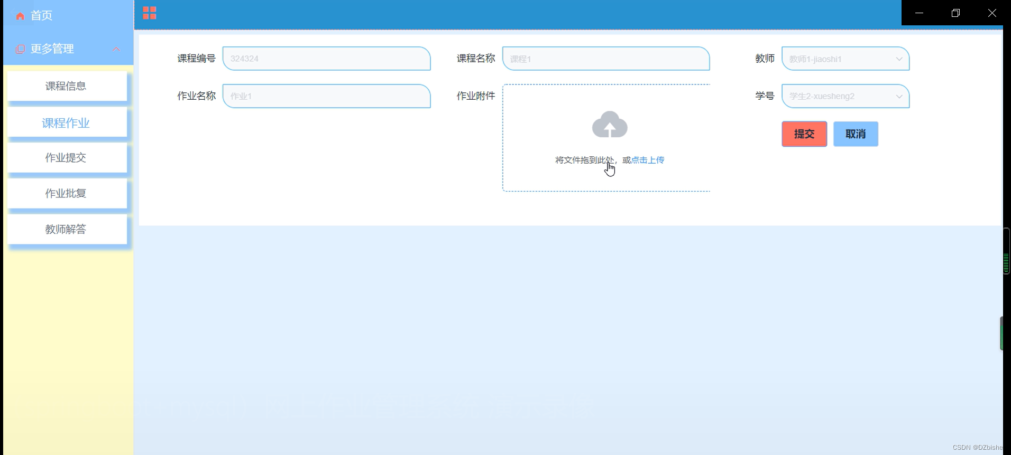The height and width of the screenshot is (455, 1011).
Task: Click the 课程名称 input field
Action: tap(606, 59)
